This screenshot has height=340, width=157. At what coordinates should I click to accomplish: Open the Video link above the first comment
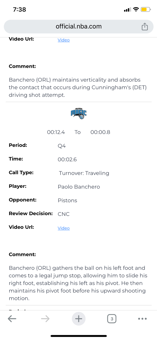64,40
